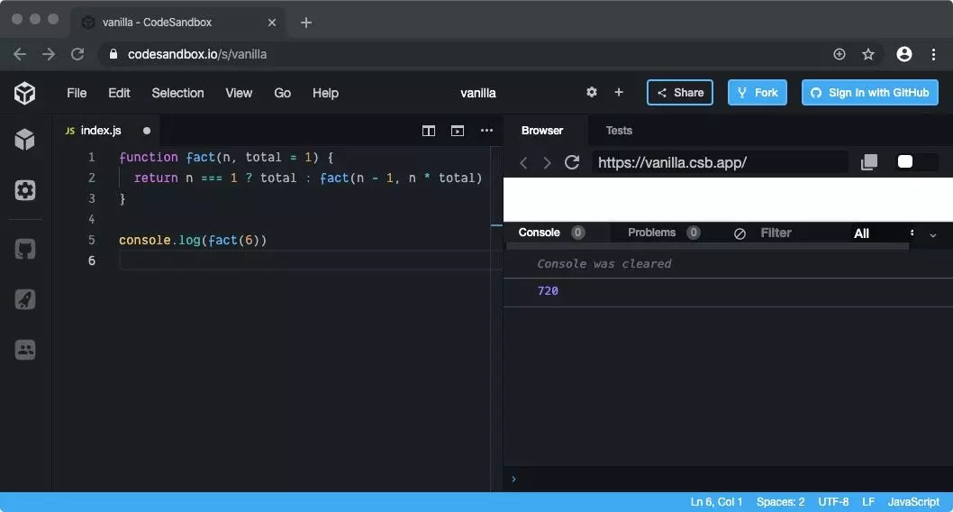Click Chrome forward navigation arrow
This screenshot has height=512, width=953.
(x=49, y=54)
